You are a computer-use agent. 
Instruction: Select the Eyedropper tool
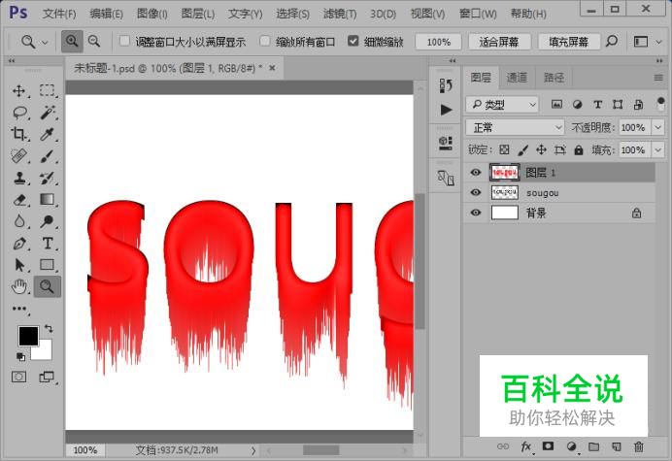pyautogui.click(x=48, y=134)
